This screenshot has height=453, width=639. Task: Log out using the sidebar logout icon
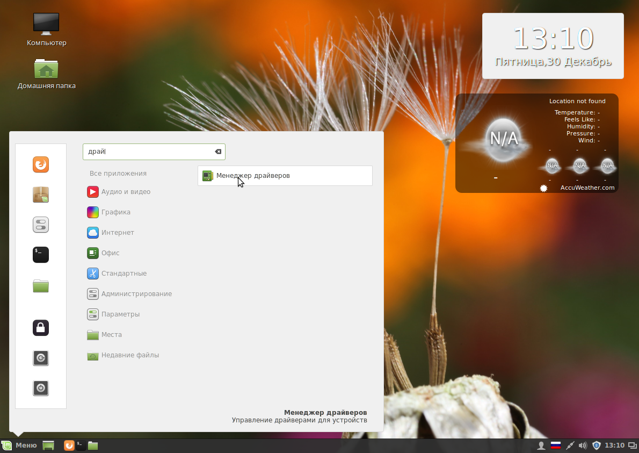pos(41,358)
